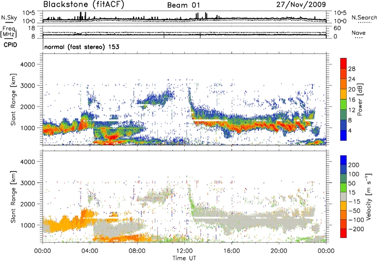Click the 'CPID' label

tap(10, 45)
